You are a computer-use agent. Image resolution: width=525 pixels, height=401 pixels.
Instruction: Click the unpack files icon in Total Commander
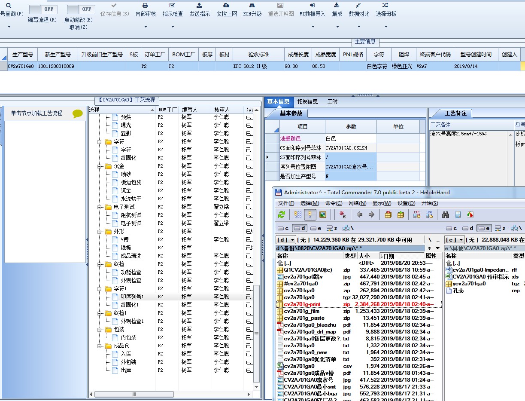tap(401, 214)
